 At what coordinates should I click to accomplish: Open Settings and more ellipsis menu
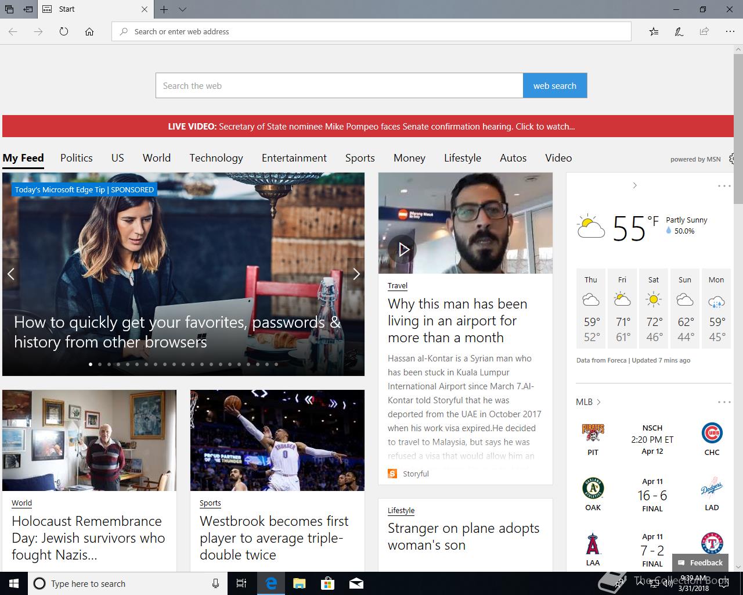pyautogui.click(x=730, y=31)
